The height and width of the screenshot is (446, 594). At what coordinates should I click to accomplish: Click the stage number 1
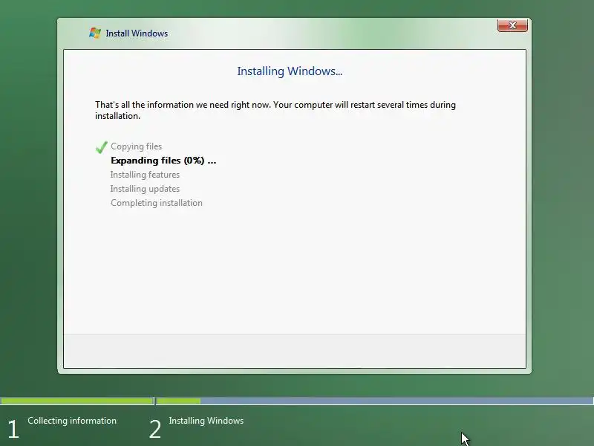click(x=13, y=429)
